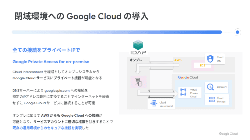Click the オンプレ label
The height and width of the screenshot is (140, 250).
(136, 60)
